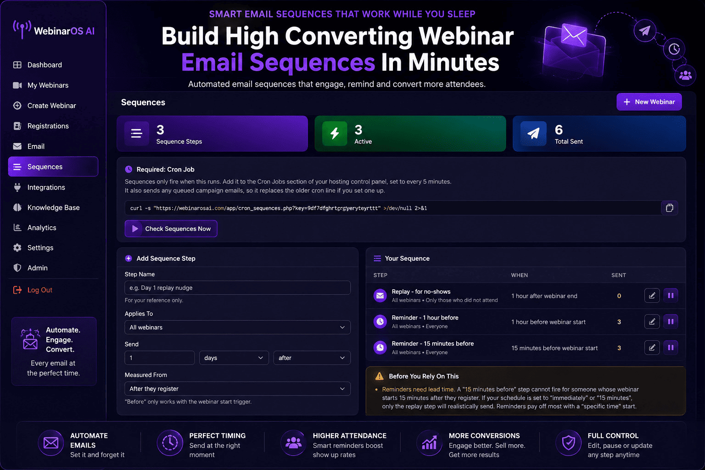Click the Dashboard grid icon
Screen dimensions: 705x470
[x=17, y=65]
